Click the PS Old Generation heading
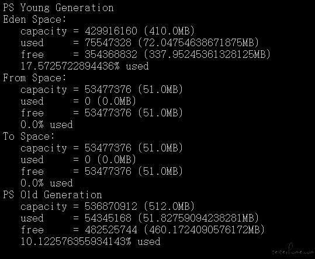The height and width of the screenshot is (259, 315). pos(53,195)
